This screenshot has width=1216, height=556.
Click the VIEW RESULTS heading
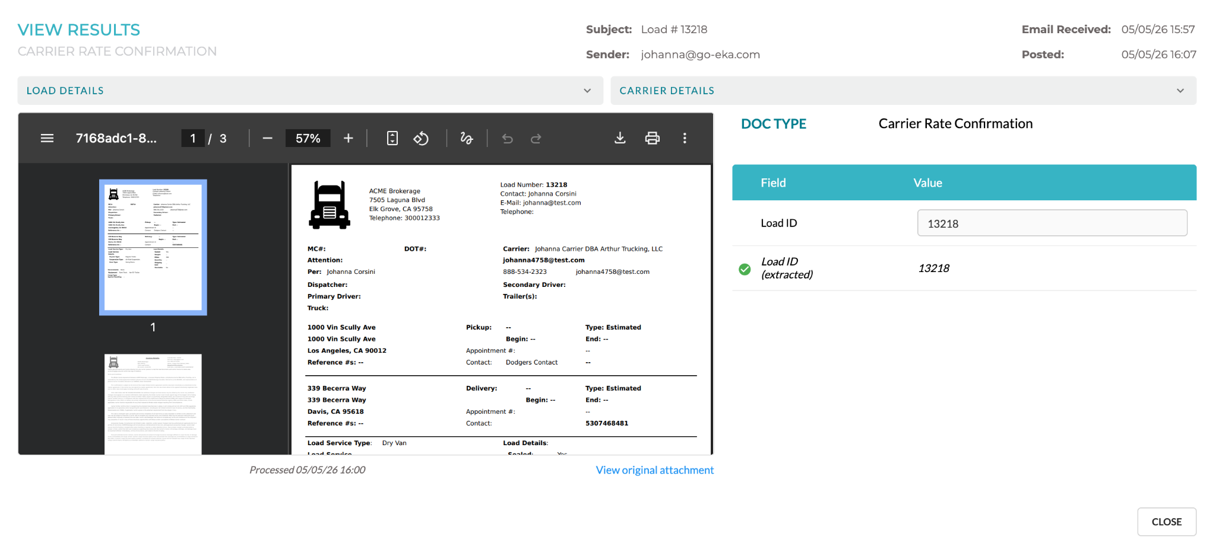point(79,30)
